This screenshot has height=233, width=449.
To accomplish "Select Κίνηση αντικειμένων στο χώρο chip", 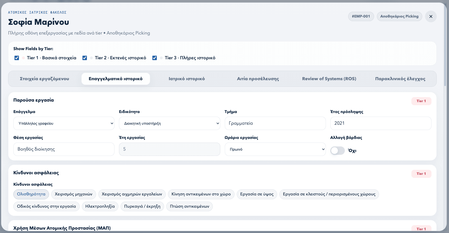I will (201, 194).
